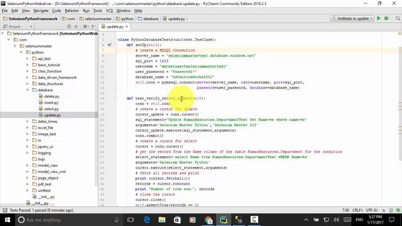Open Search Everywhere magnifier icon
The width and height of the screenshot is (402, 226).
coord(398,18)
